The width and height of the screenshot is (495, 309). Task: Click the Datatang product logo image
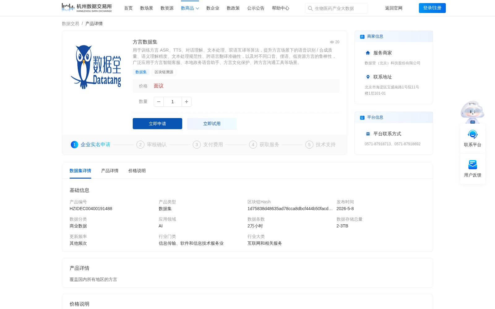point(96,67)
